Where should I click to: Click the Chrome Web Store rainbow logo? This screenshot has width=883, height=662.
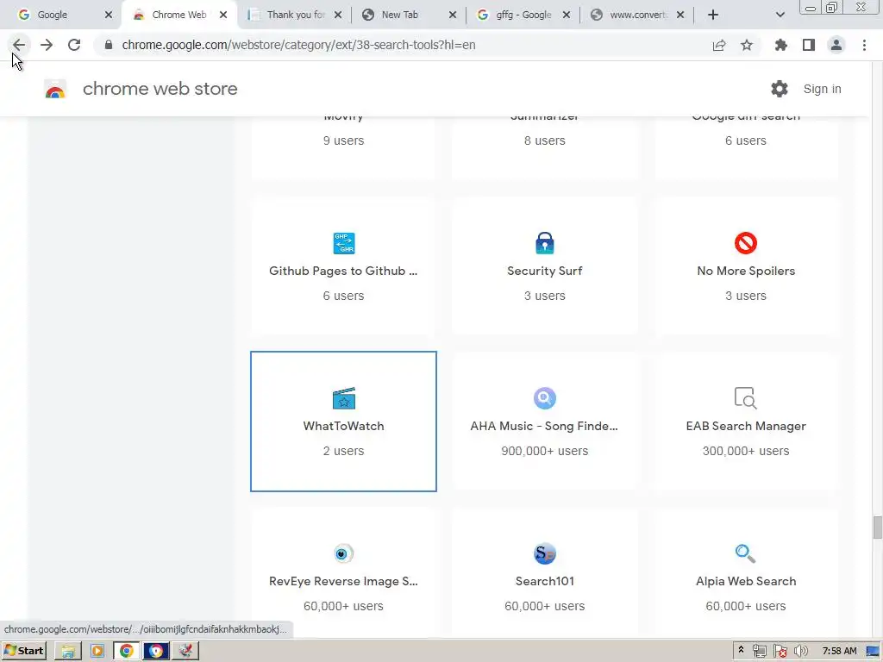point(55,89)
